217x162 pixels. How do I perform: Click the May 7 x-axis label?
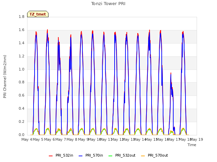point(61,139)
